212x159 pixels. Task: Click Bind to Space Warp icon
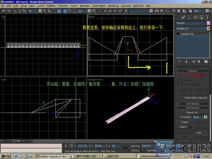tap(24, 11)
